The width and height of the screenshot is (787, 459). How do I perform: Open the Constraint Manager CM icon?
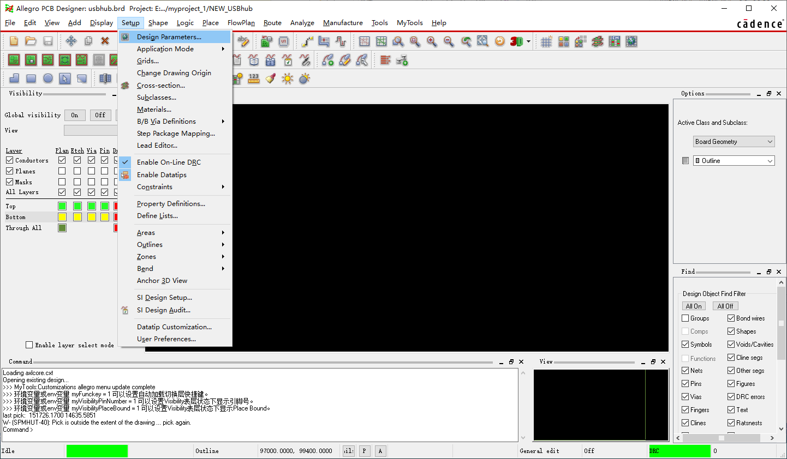tap(614, 41)
